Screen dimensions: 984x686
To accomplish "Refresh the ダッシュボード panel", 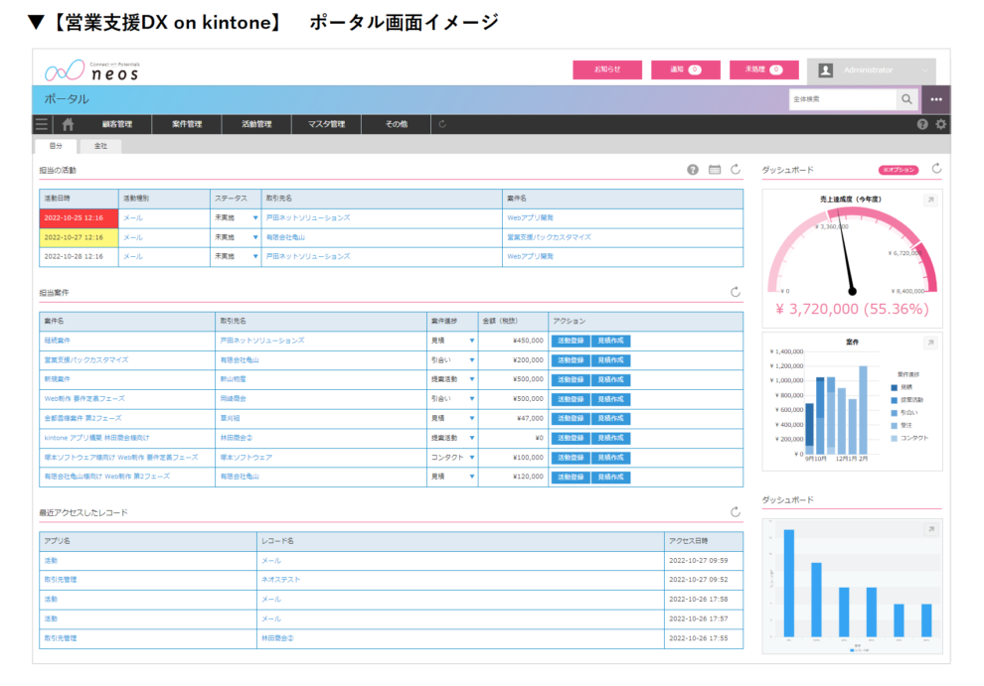I will (x=935, y=169).
